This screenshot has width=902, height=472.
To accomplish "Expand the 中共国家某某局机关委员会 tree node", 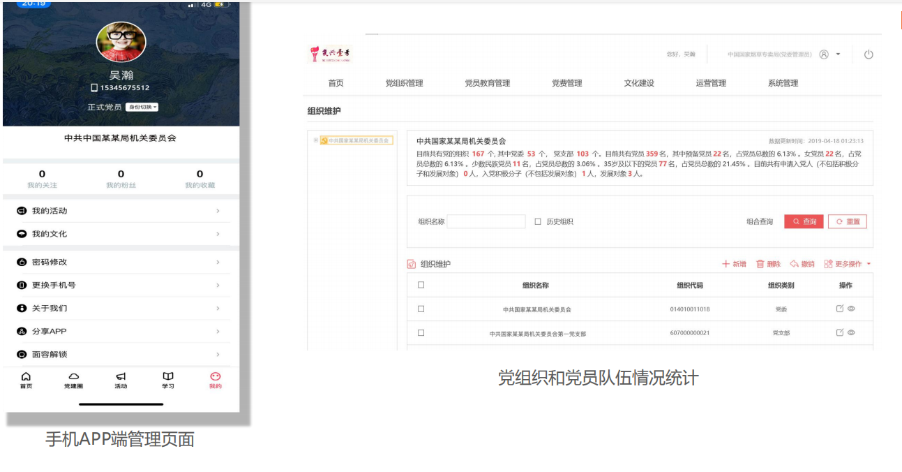I will click(x=315, y=140).
